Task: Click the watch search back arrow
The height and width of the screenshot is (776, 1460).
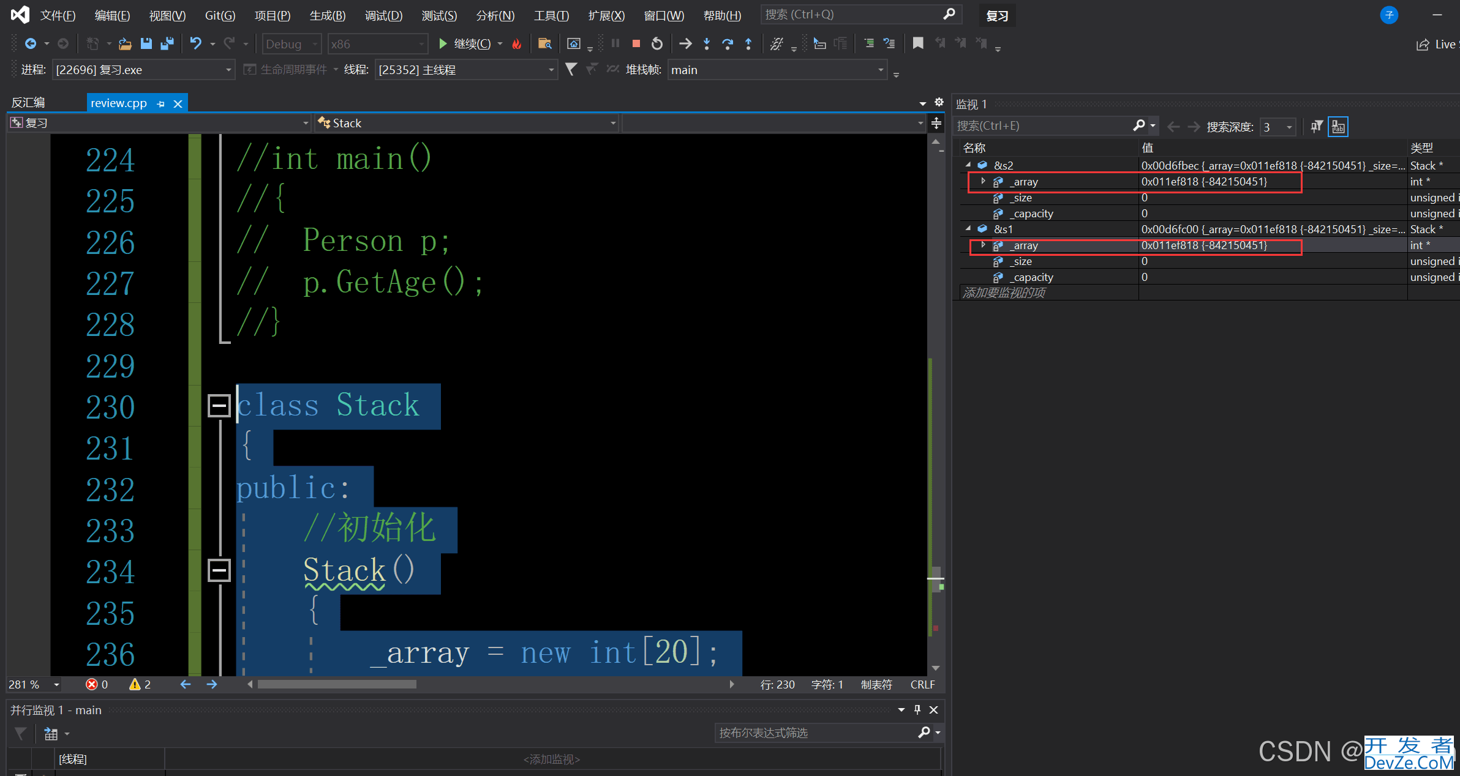Action: point(1173,127)
